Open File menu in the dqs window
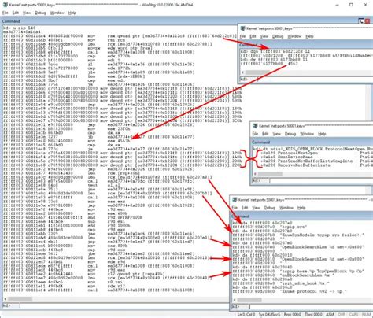This screenshot has width=373, height=318. pos(243,36)
